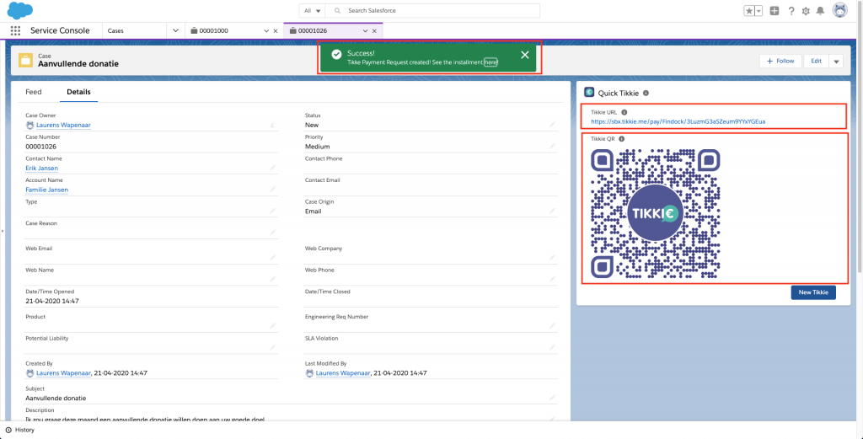Image resolution: width=863 pixels, height=439 pixels.
Task: Click into the Search Salesforce field
Action: click(x=438, y=10)
